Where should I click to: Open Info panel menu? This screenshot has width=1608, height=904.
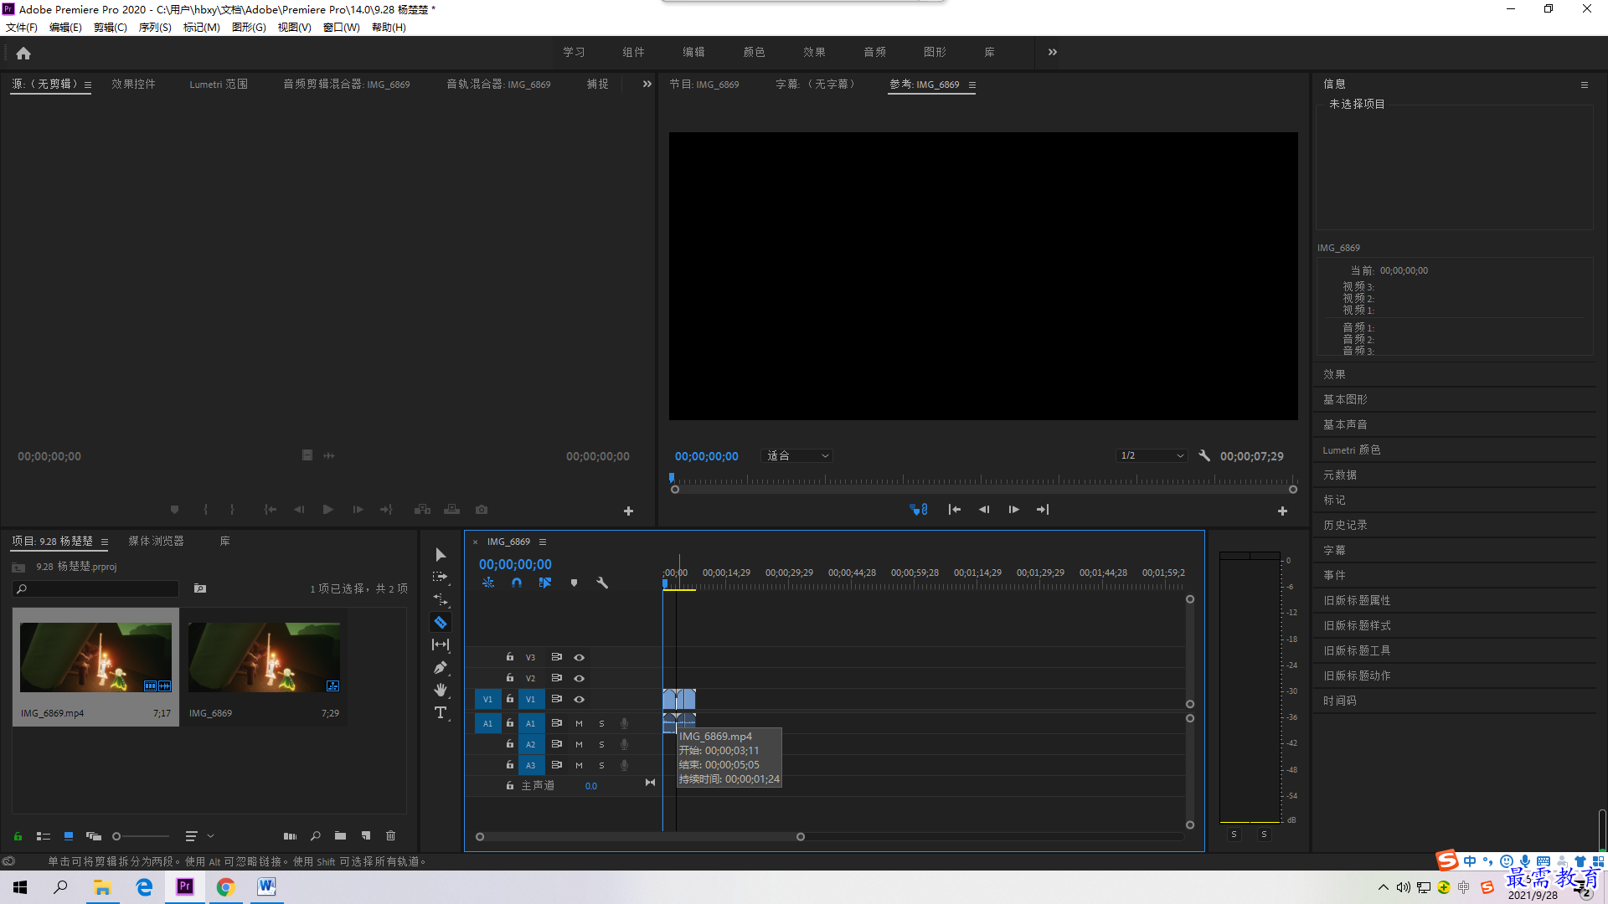coord(1584,85)
